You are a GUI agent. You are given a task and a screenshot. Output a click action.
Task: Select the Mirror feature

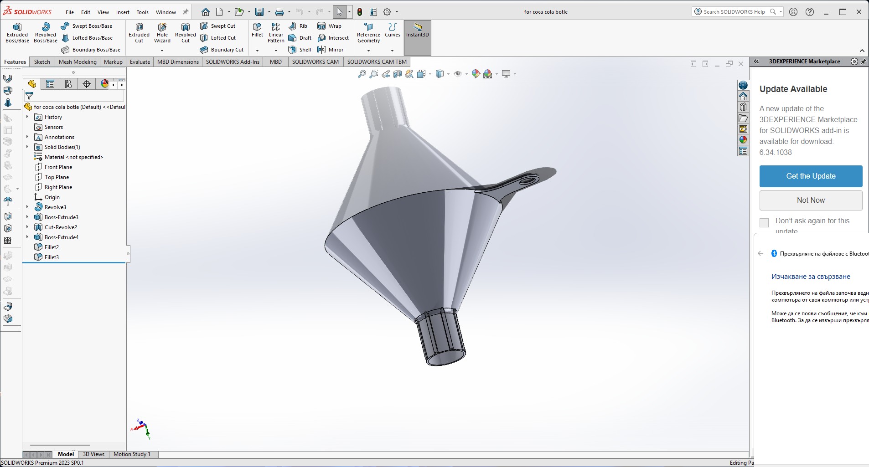tap(331, 50)
